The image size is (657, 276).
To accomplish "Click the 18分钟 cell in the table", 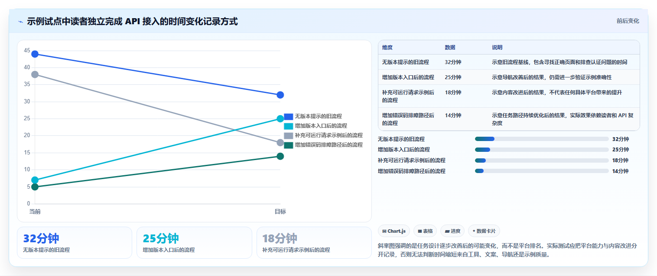I will point(453,93).
